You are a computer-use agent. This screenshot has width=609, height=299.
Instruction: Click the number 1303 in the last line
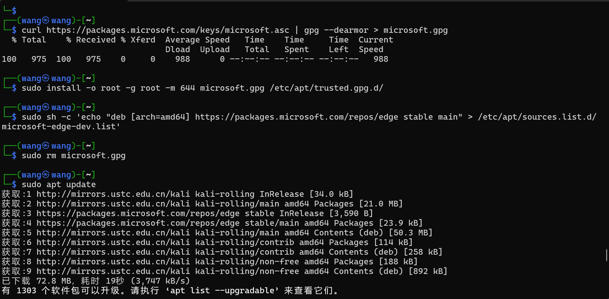pyautogui.click(x=26, y=291)
